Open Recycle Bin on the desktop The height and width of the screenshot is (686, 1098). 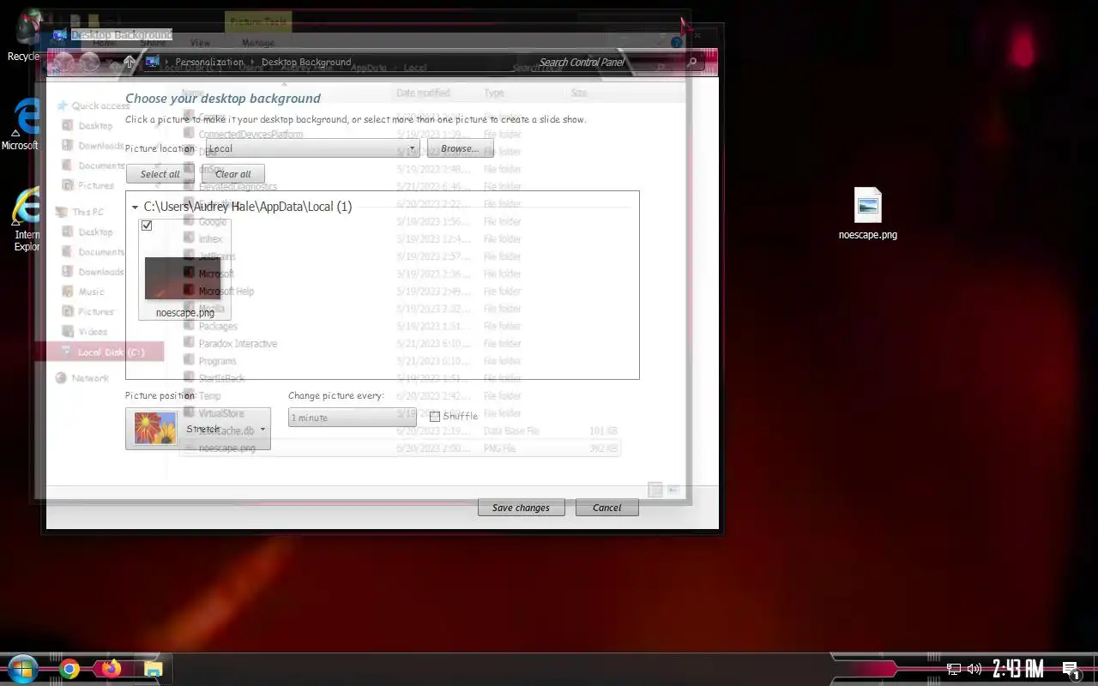tap(24, 36)
